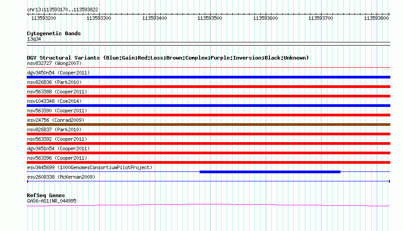Open variant nsv563390 (Cooper2011) label
403x231 pixels.
click(57, 111)
